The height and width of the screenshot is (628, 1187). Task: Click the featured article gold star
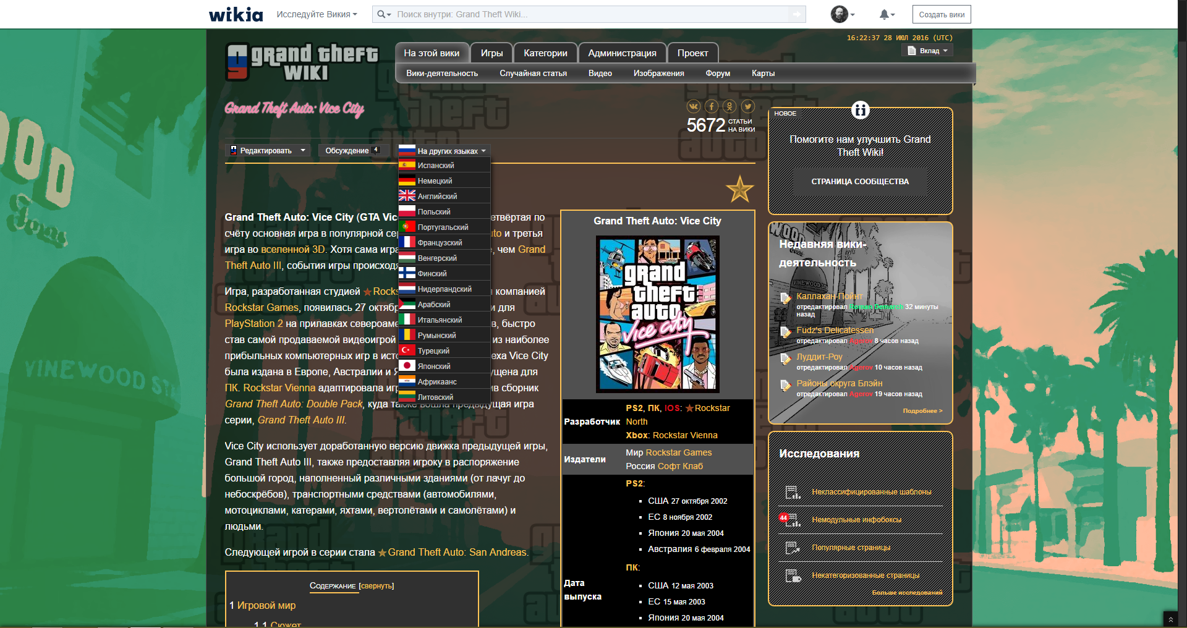pyautogui.click(x=739, y=189)
